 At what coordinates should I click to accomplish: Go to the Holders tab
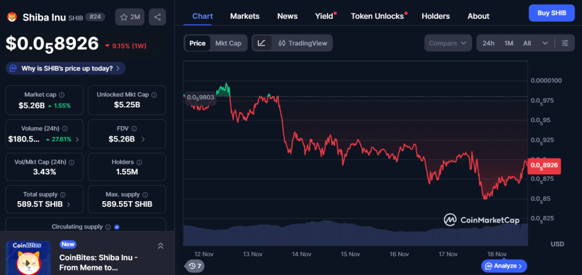click(435, 16)
